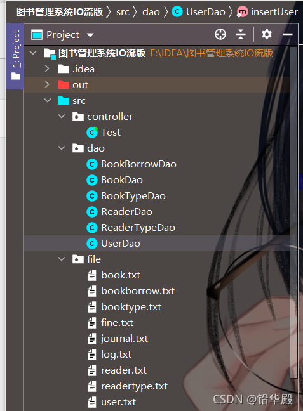Click the project name breadcrumb

coord(59,12)
